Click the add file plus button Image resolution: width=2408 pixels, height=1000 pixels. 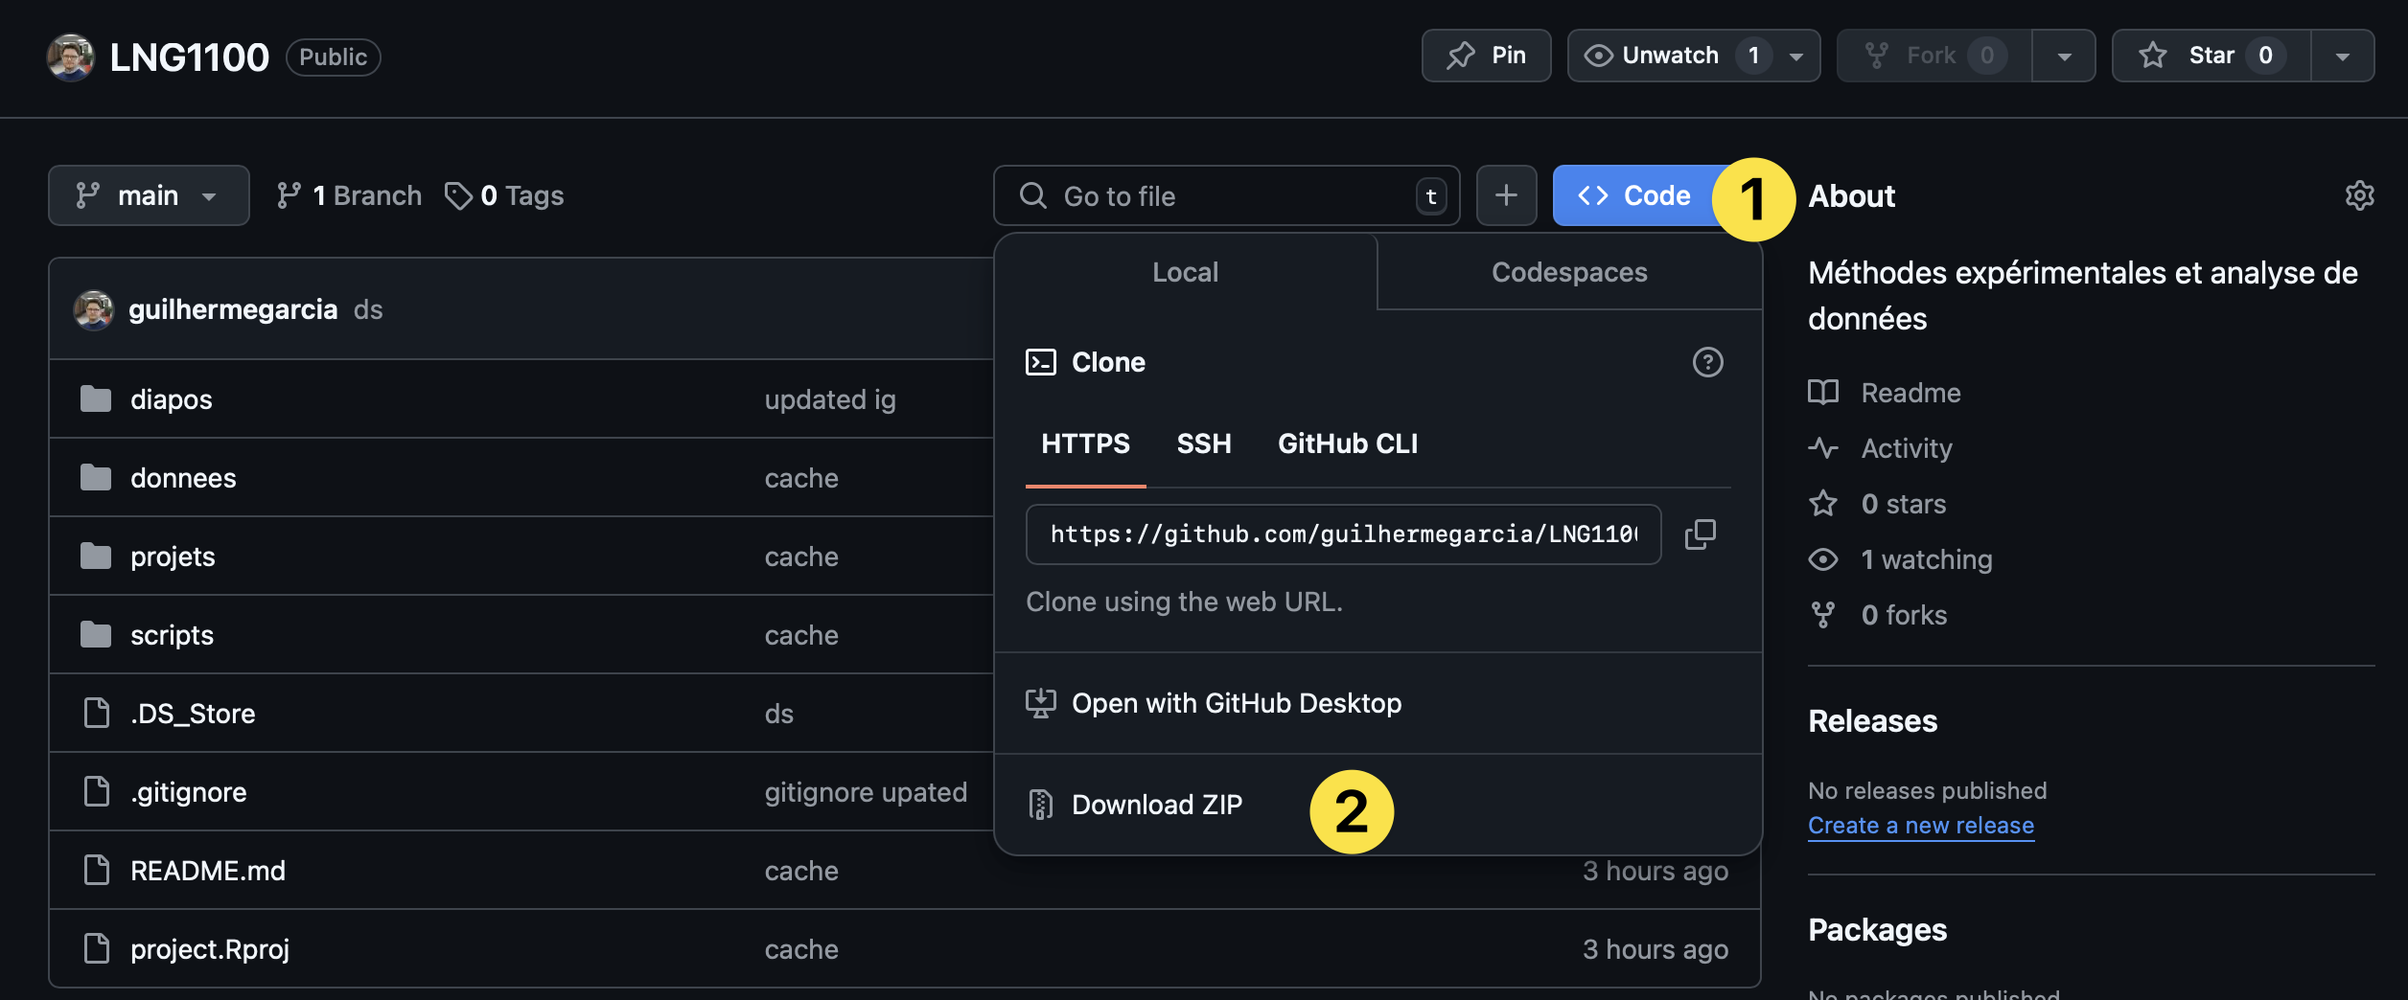coord(1506,195)
